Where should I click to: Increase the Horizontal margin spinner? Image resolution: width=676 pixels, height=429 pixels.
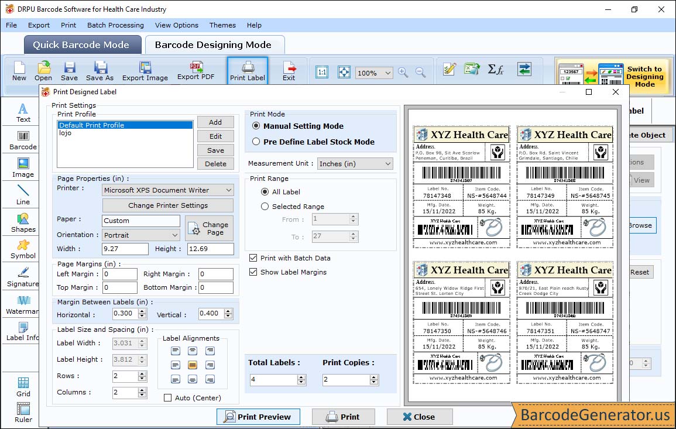(142, 311)
